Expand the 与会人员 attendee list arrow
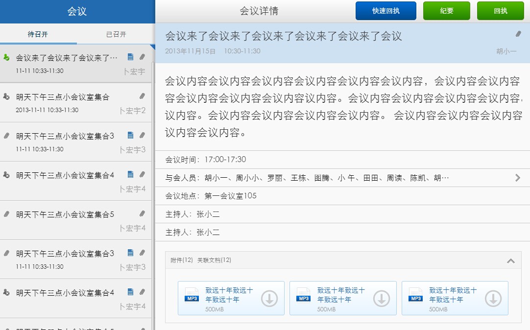Image resolution: width=530 pixels, height=330 pixels. pyautogui.click(x=517, y=178)
